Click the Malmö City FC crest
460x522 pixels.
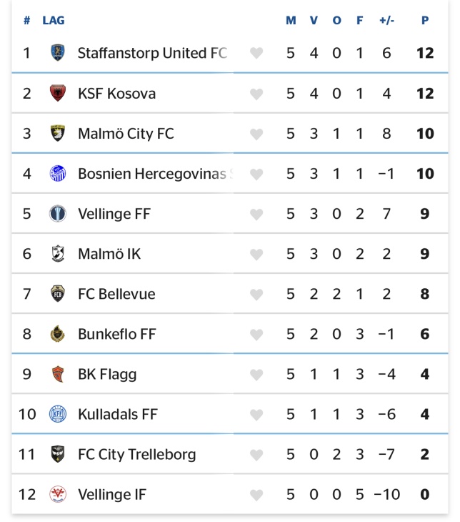click(58, 133)
